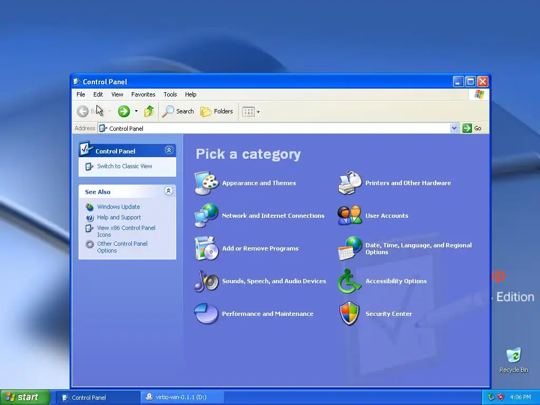Viewport: 540px width, 405px height.
Task: Click the Accessibility Options text link
Action: (x=396, y=281)
